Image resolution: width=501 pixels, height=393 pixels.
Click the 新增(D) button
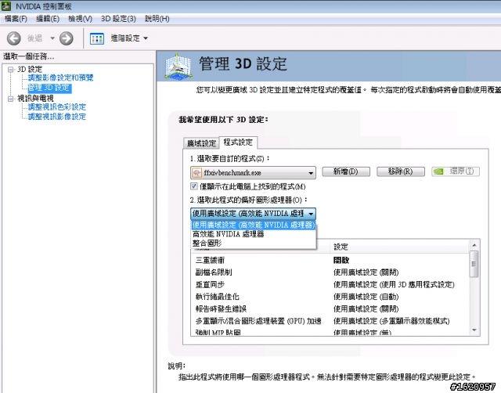click(346, 171)
